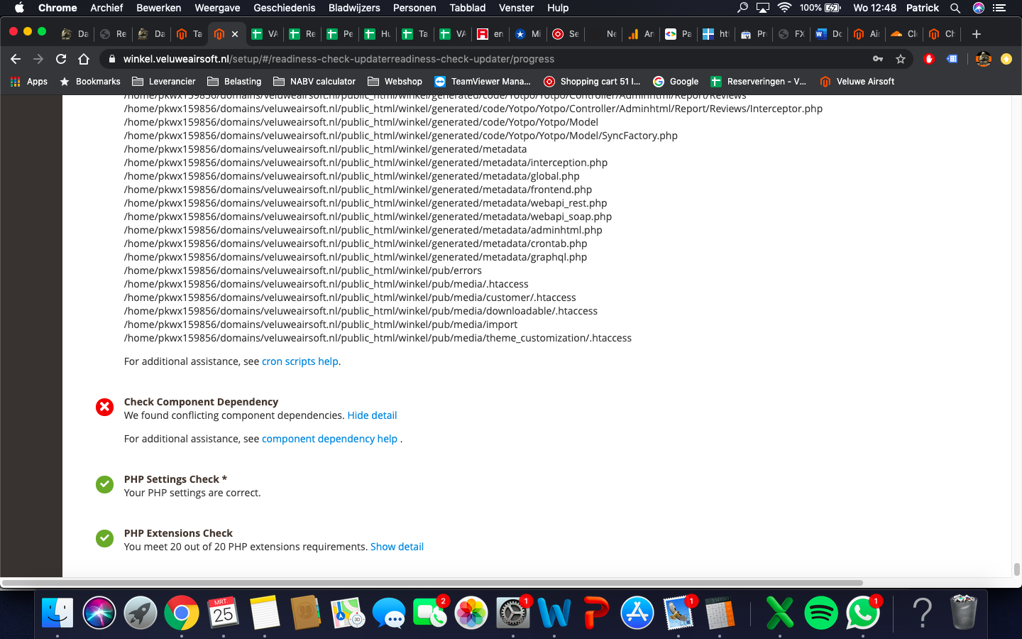
Task: Open the component dependency help link
Action: tap(329, 439)
